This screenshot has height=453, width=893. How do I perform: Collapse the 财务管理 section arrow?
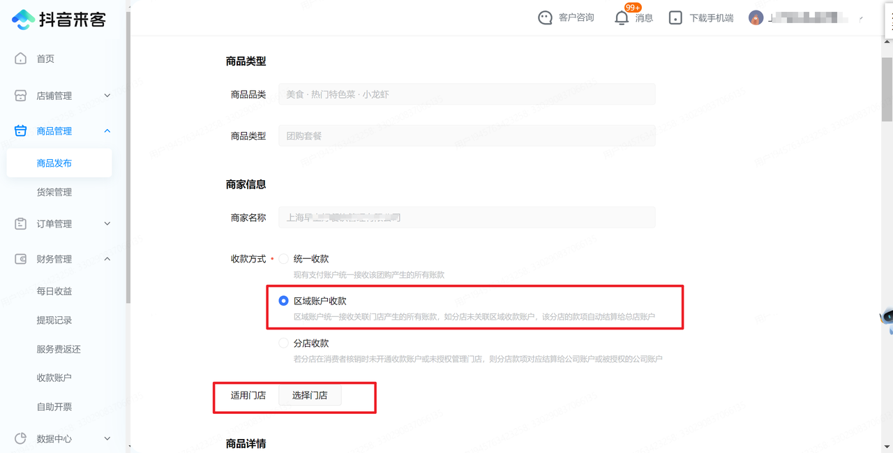(x=107, y=259)
